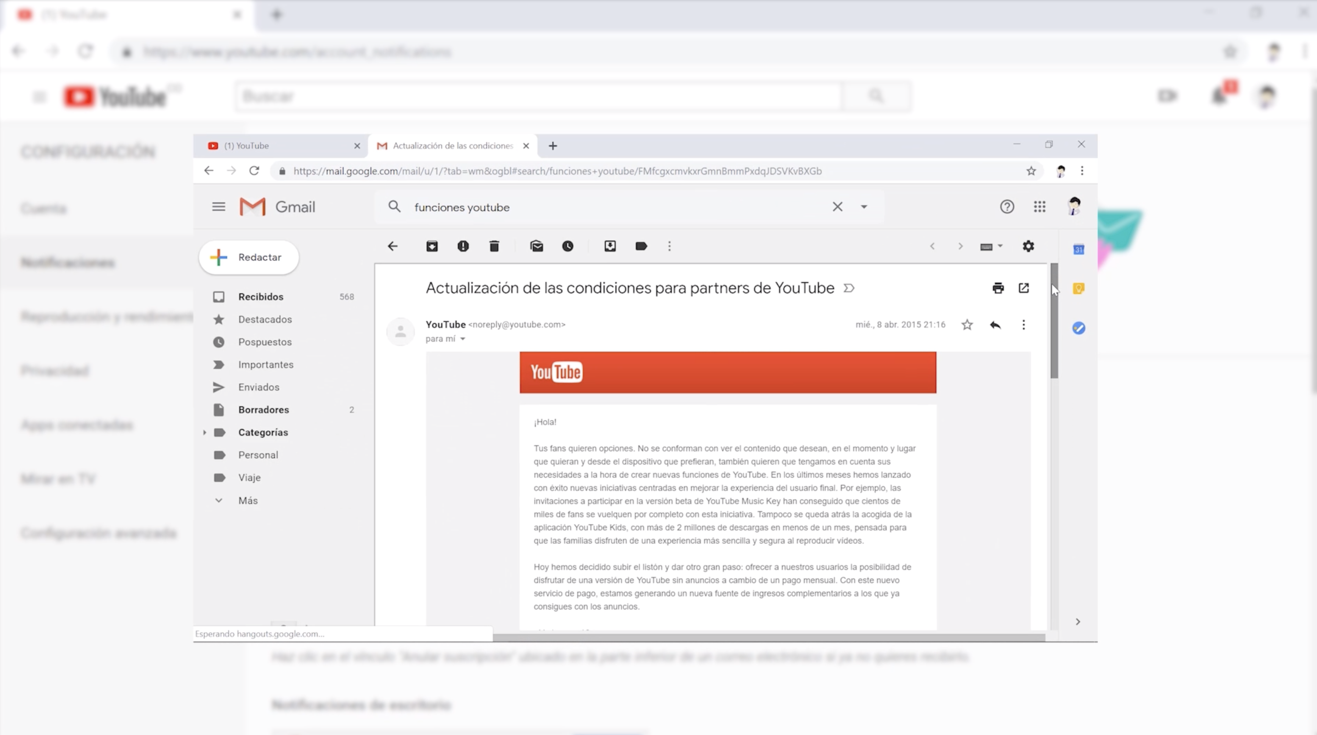The width and height of the screenshot is (1317, 735).
Task: Report this email as spam
Action: [463, 246]
